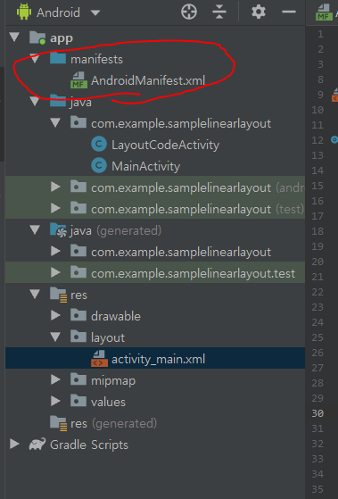Open the Android project view dropdown
Screen dimensions: 338x499
pyautogui.click(x=95, y=12)
